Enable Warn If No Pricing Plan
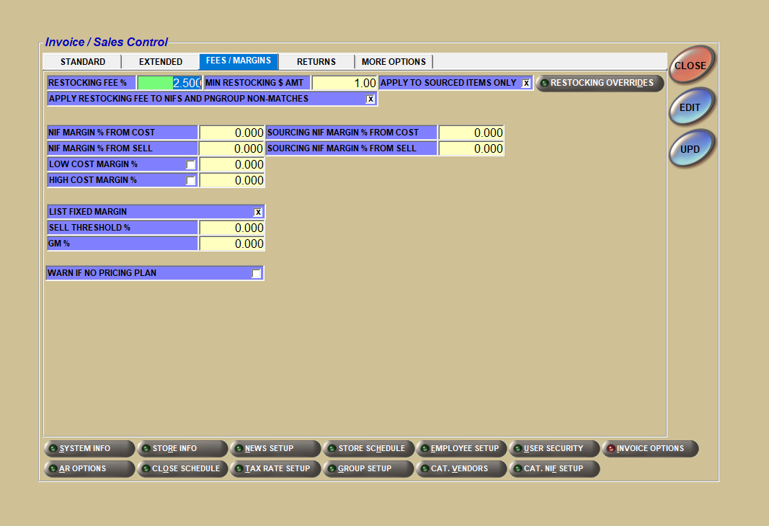 [256, 273]
